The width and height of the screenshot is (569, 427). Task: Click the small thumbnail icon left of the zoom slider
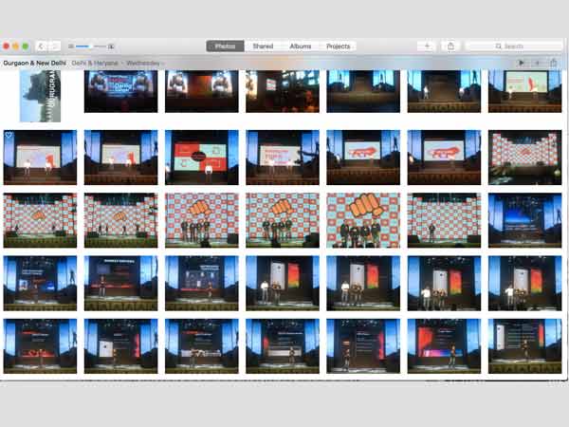coord(71,46)
